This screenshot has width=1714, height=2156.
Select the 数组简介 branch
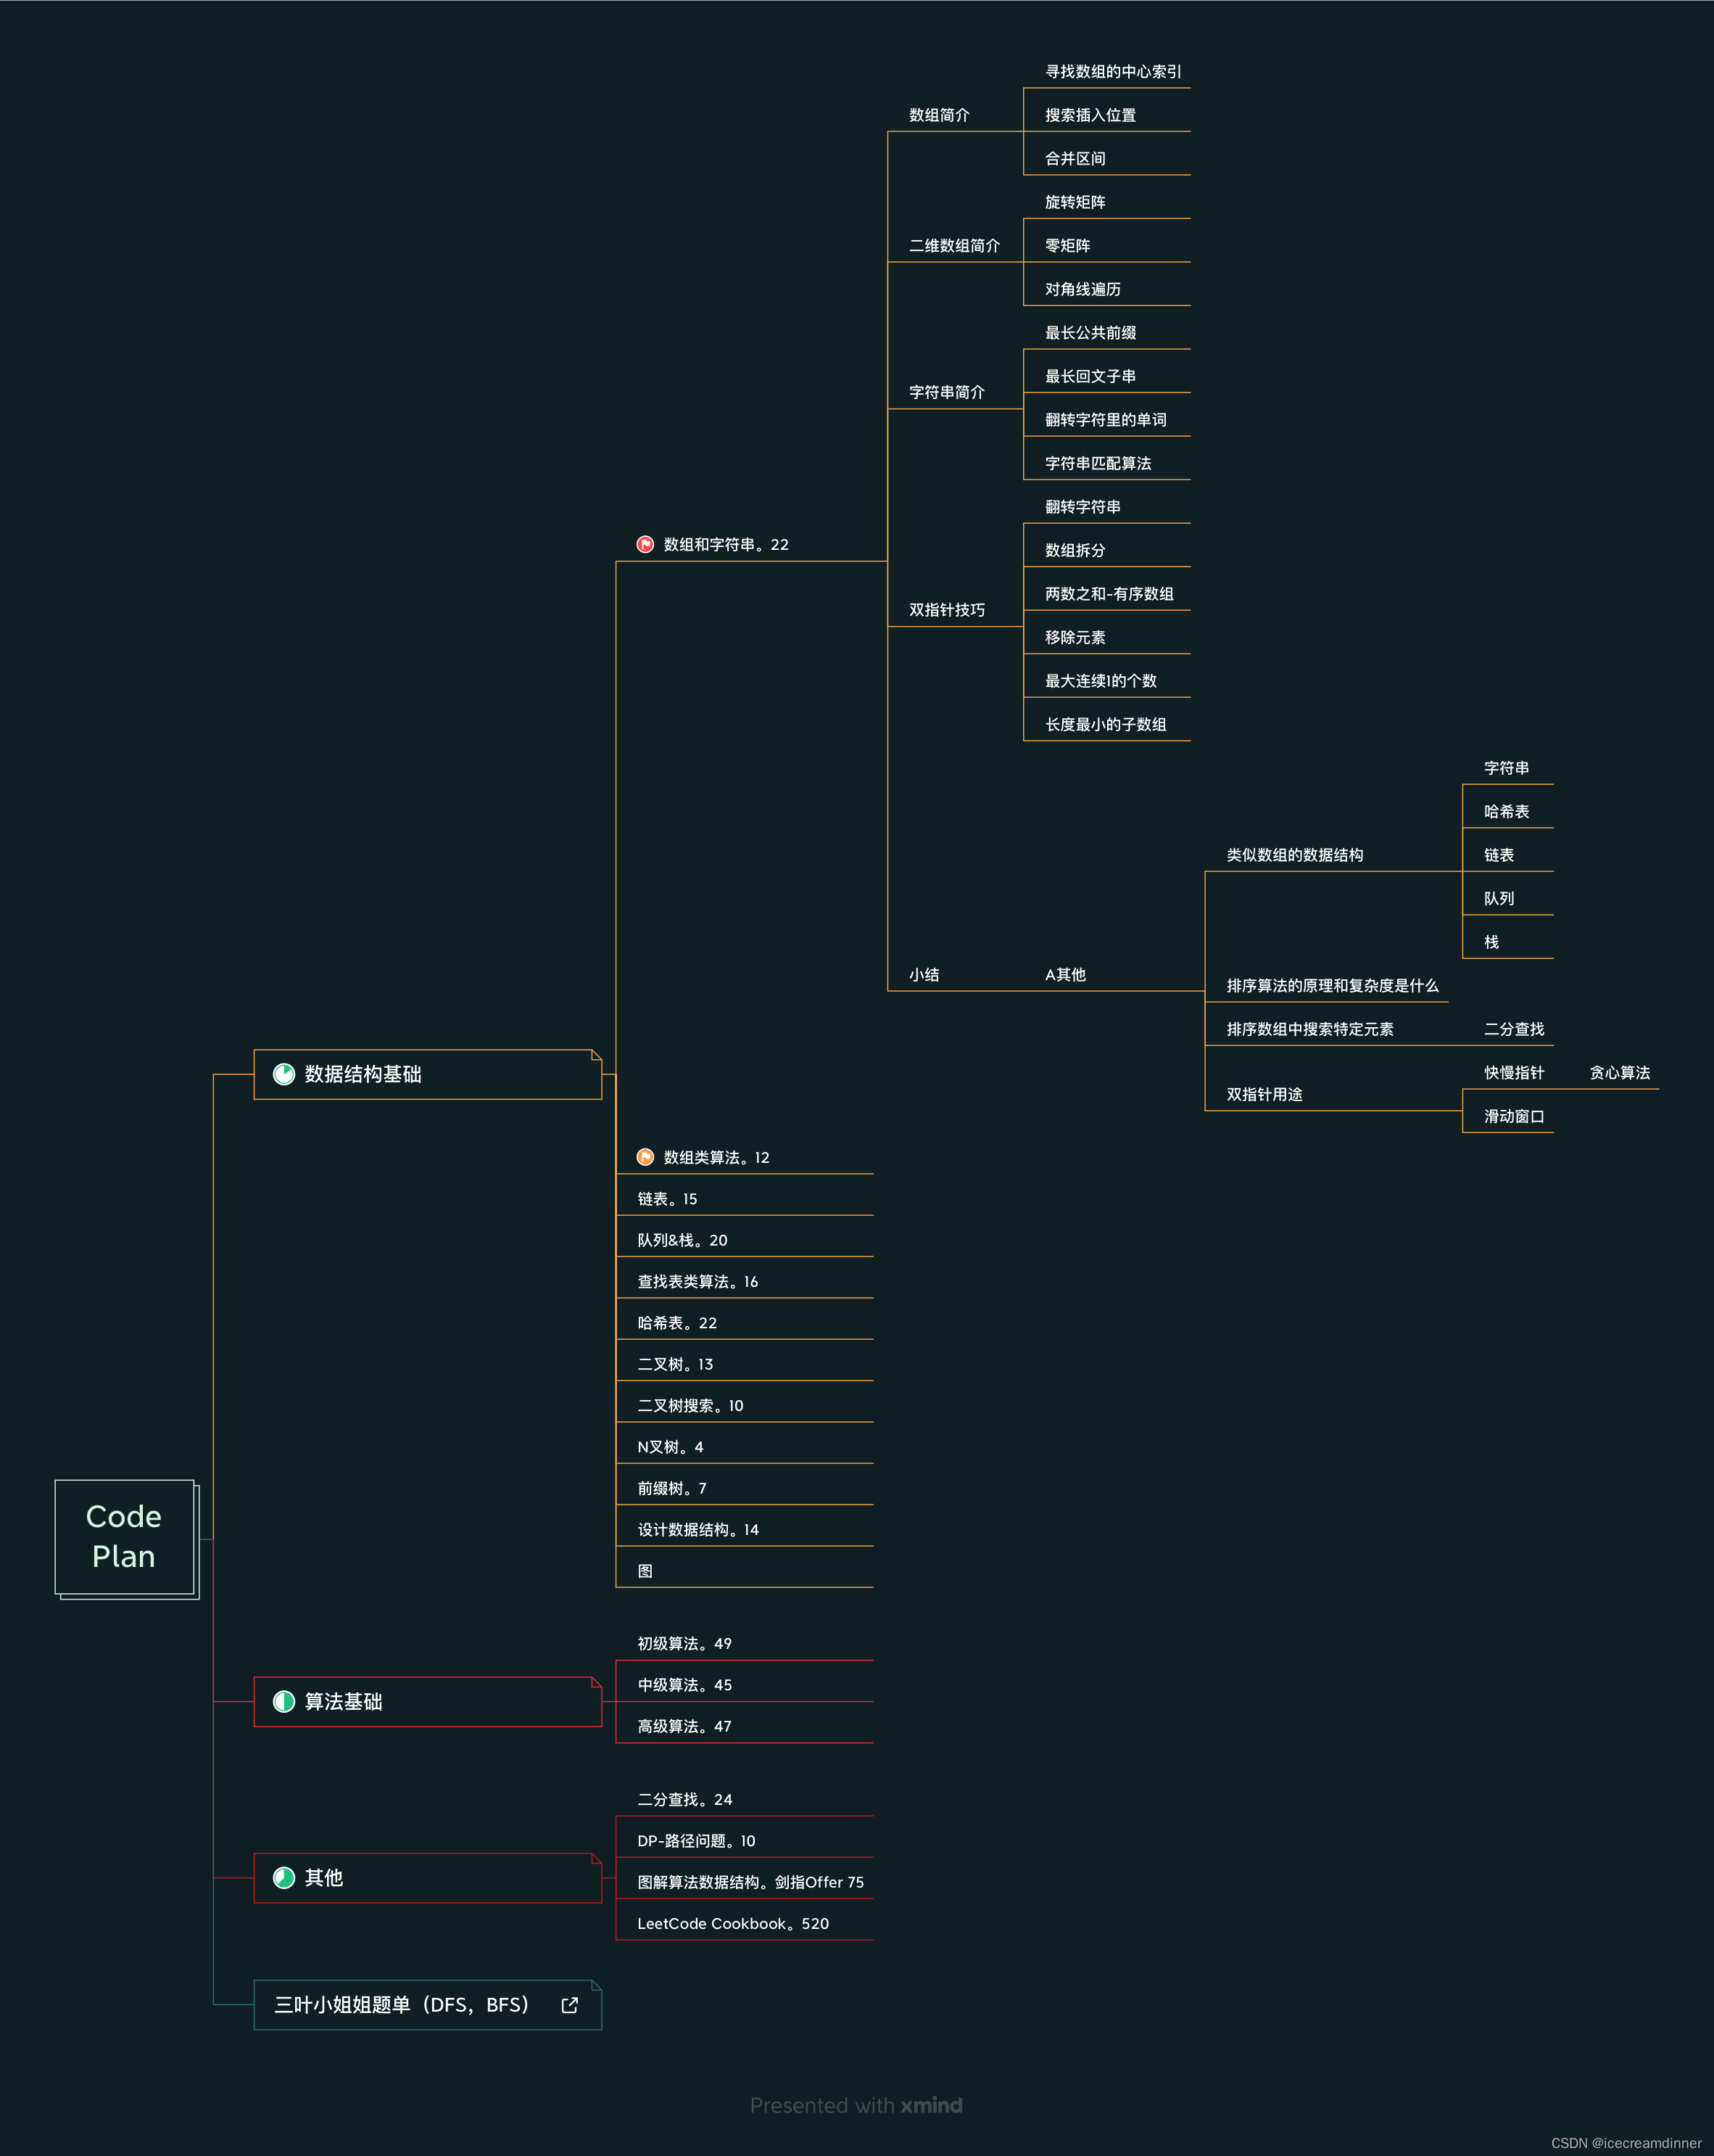(938, 115)
